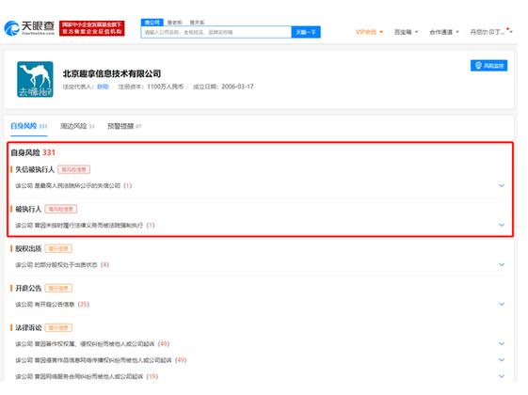
Task: Switch to the 自身风险 tab
Action: [x=28, y=126]
